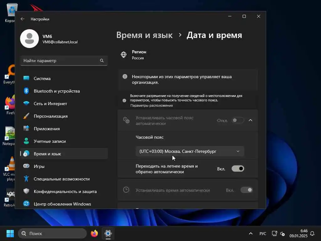This screenshot has height=241, width=321.
Task: Click the Персонализация brush icon
Action: 26,116
